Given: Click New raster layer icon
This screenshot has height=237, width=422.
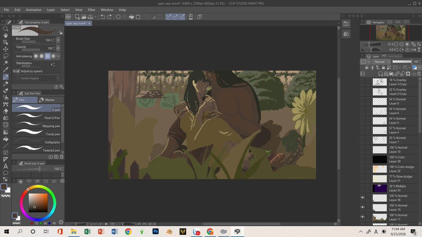Looking at the screenshot, I should pos(381,74).
